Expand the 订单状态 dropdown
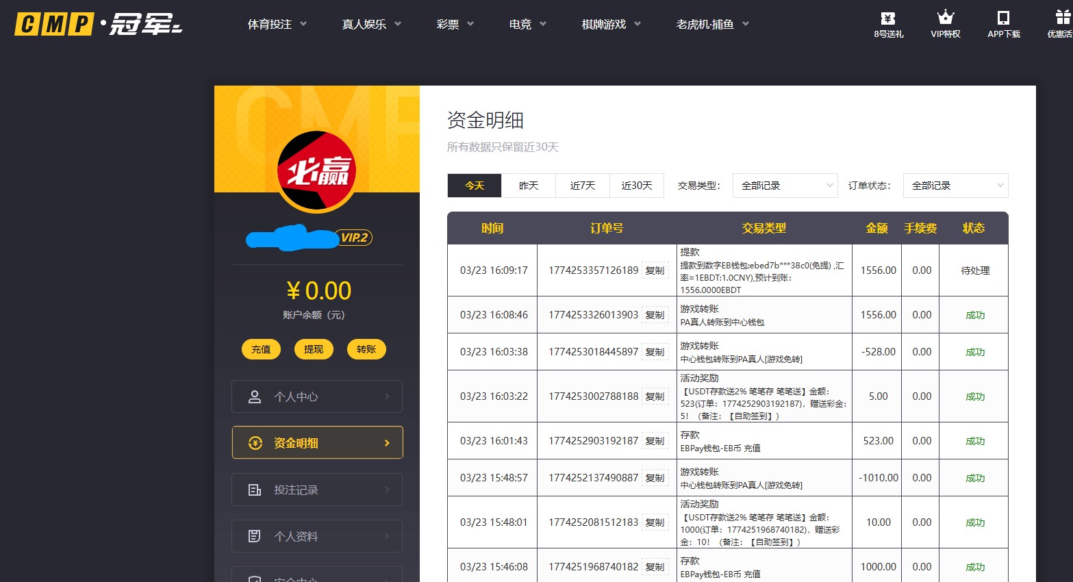Image resolution: width=1073 pixels, height=582 pixels. pos(955,185)
